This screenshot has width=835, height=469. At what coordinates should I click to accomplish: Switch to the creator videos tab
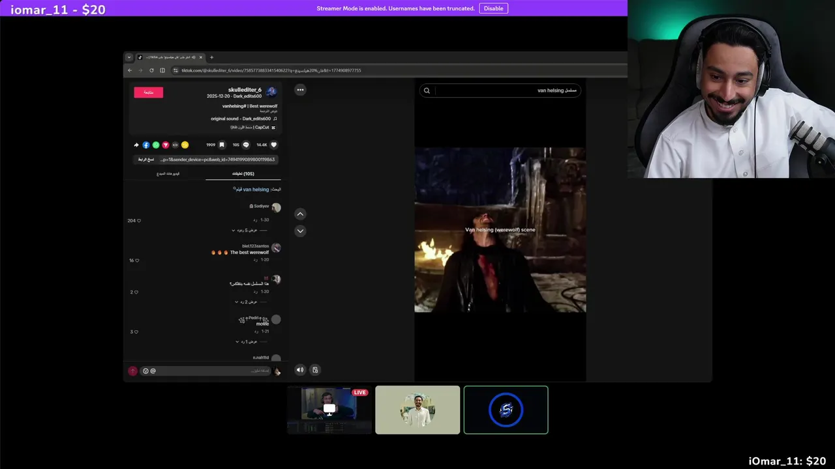[x=168, y=174]
